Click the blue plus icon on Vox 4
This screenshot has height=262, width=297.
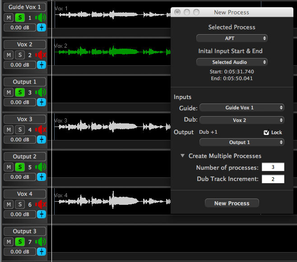42,214
